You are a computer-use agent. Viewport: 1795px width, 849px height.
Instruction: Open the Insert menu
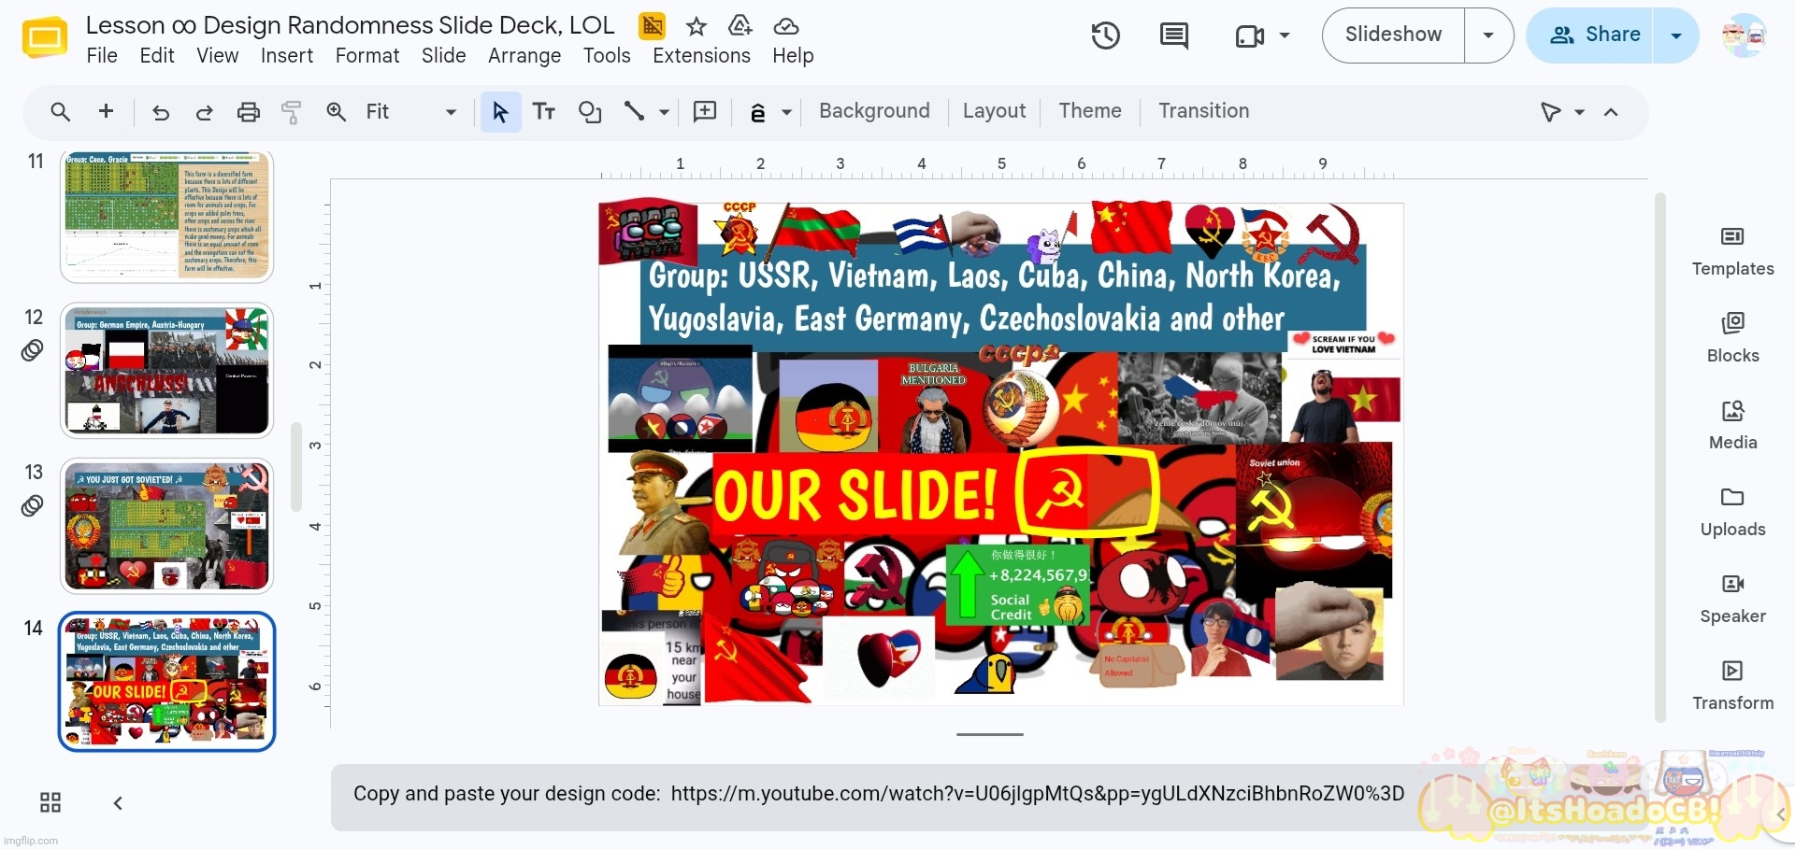(x=287, y=56)
